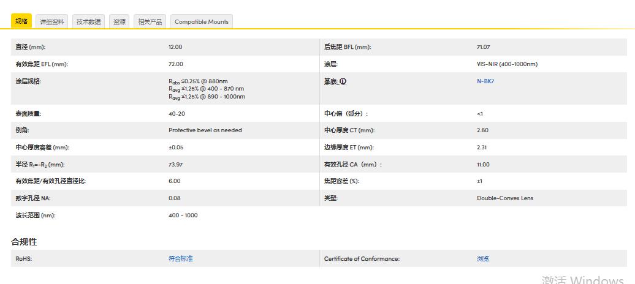Click the Double-Convex Lens type value

click(x=505, y=198)
